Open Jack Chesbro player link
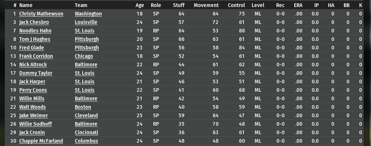The height and width of the screenshot is (146, 371). coord(34,22)
